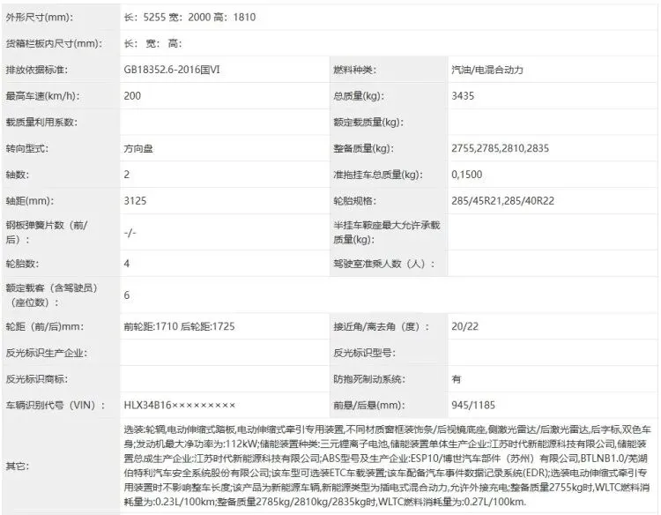Select the 外形尺寸(mm) label

pyautogui.click(x=39, y=18)
